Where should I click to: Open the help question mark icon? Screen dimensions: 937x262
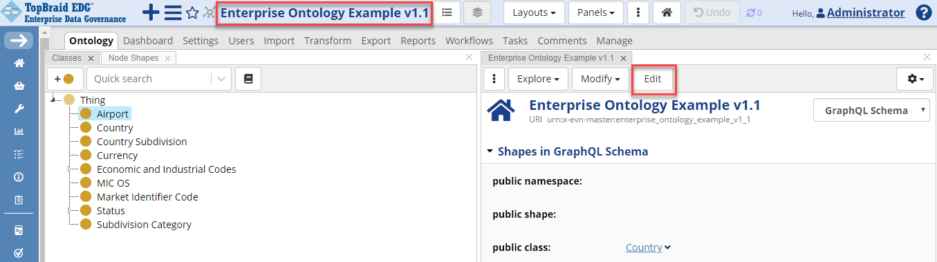pos(923,12)
